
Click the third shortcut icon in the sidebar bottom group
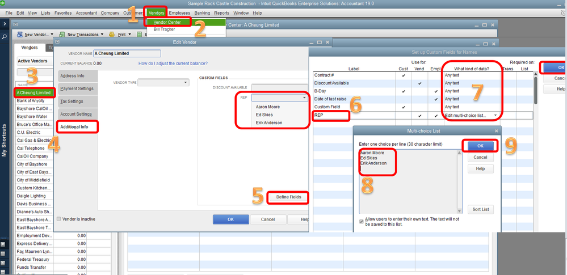tap(3, 263)
